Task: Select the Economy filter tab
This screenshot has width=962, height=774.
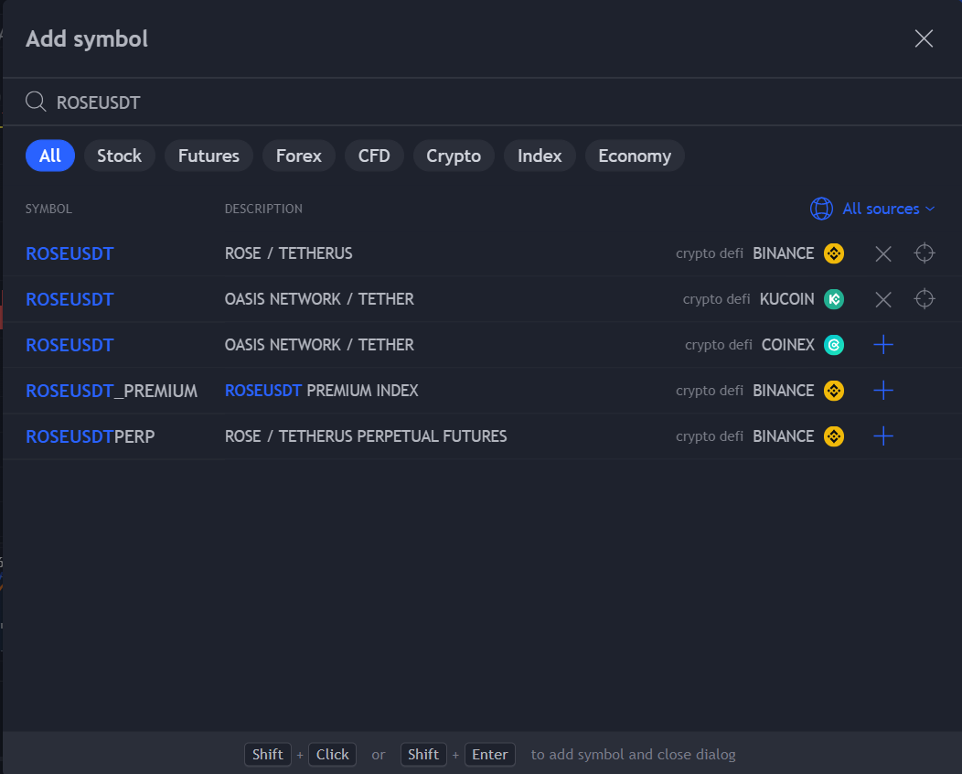Action: point(635,156)
